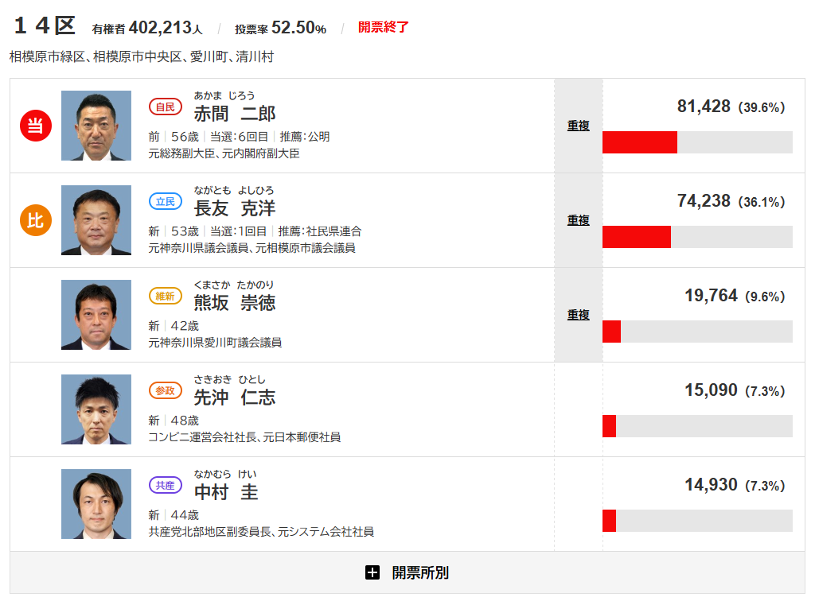Screen dimensions: 815x605
Task: Click the orange 比 proportional badge
Action: (35, 220)
